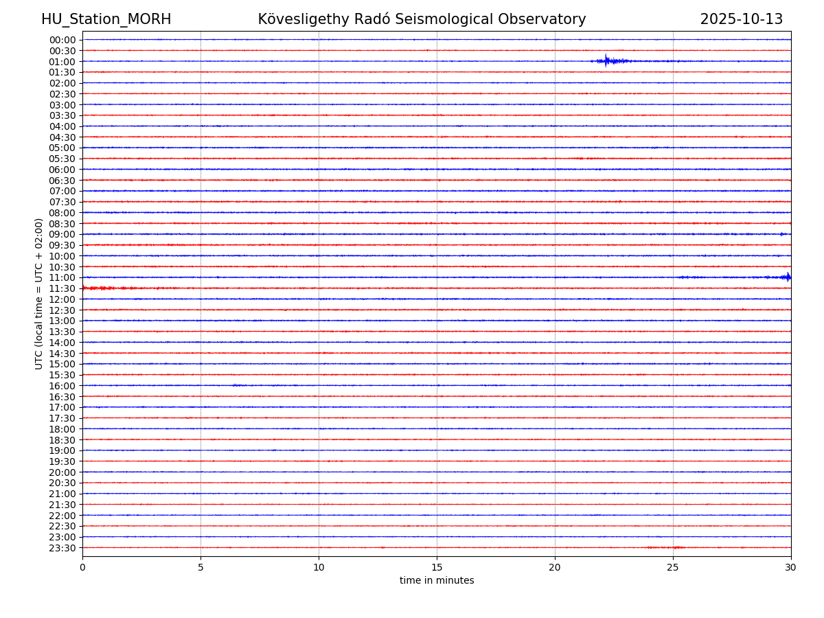Viewport: 824px width, 618px height.
Task: Click the 06:30 row time label
Action: pos(62,181)
